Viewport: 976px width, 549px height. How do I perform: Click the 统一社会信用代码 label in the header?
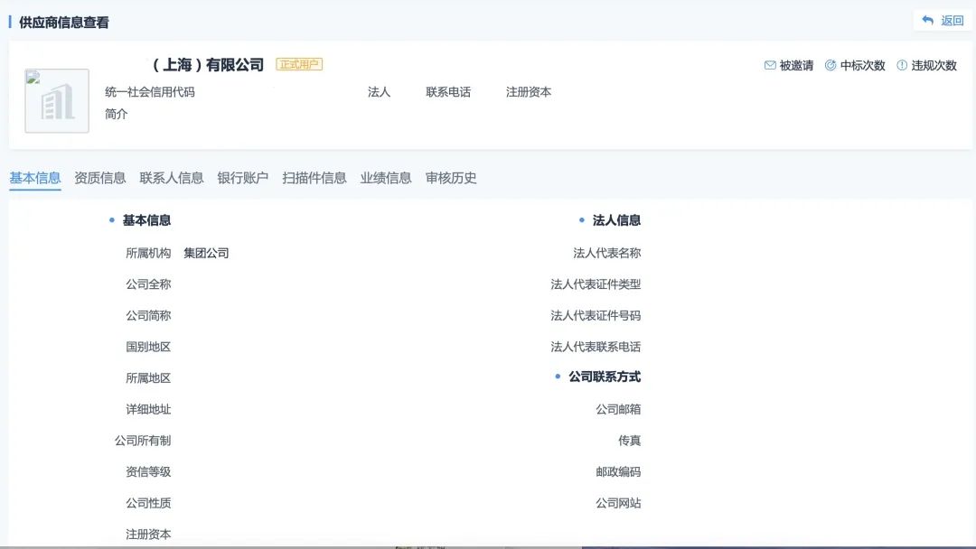click(151, 92)
